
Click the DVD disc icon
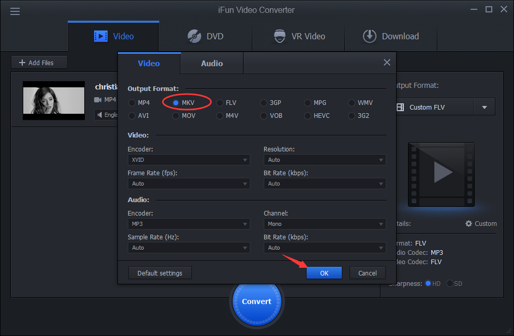(194, 36)
